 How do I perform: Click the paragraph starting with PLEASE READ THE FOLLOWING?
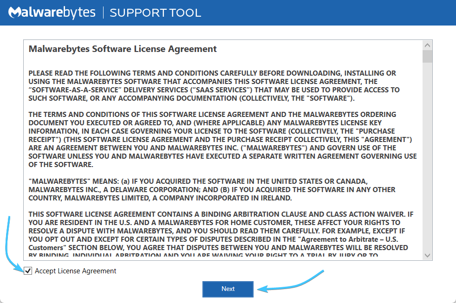click(214, 86)
